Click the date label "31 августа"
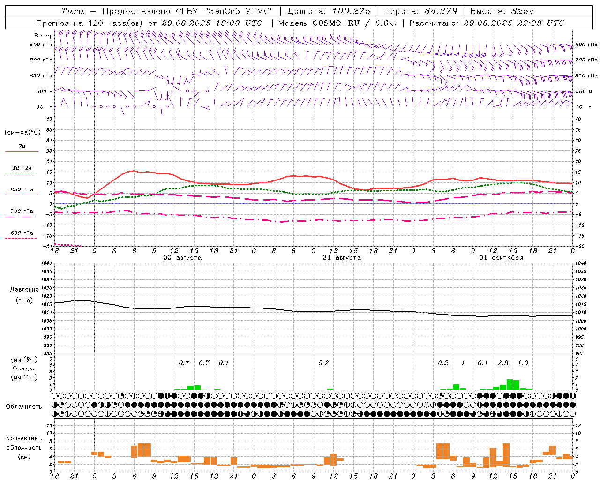Viewport: 600px width, 480px height. [342, 258]
